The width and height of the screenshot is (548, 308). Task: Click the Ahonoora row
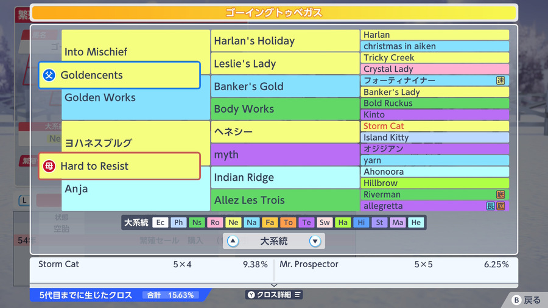pyautogui.click(x=435, y=172)
